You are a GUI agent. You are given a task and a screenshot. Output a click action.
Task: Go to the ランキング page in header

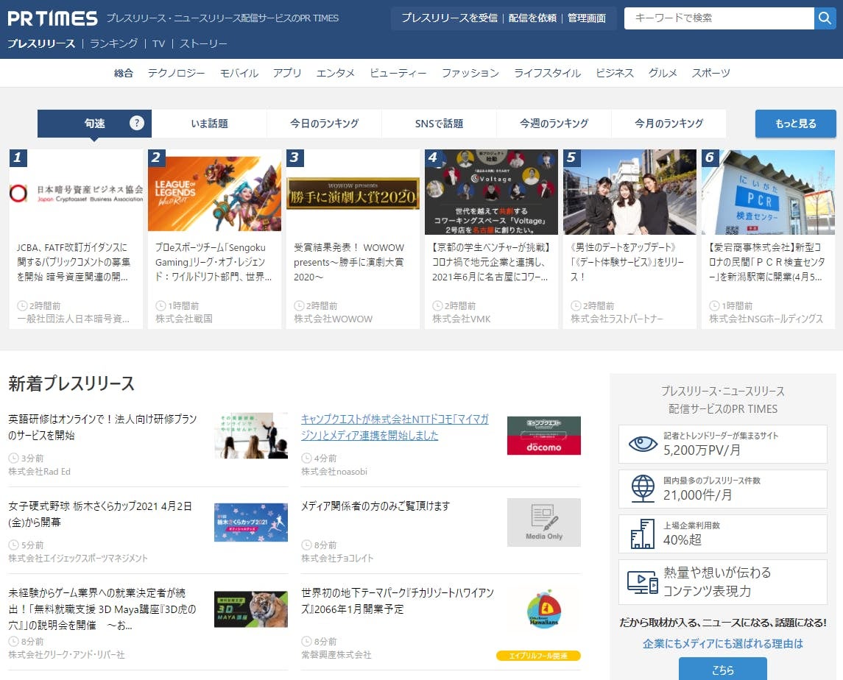click(x=113, y=43)
